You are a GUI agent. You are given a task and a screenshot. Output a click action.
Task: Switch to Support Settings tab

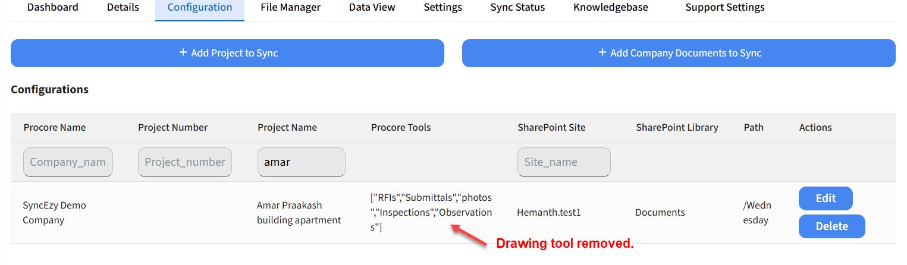724,8
